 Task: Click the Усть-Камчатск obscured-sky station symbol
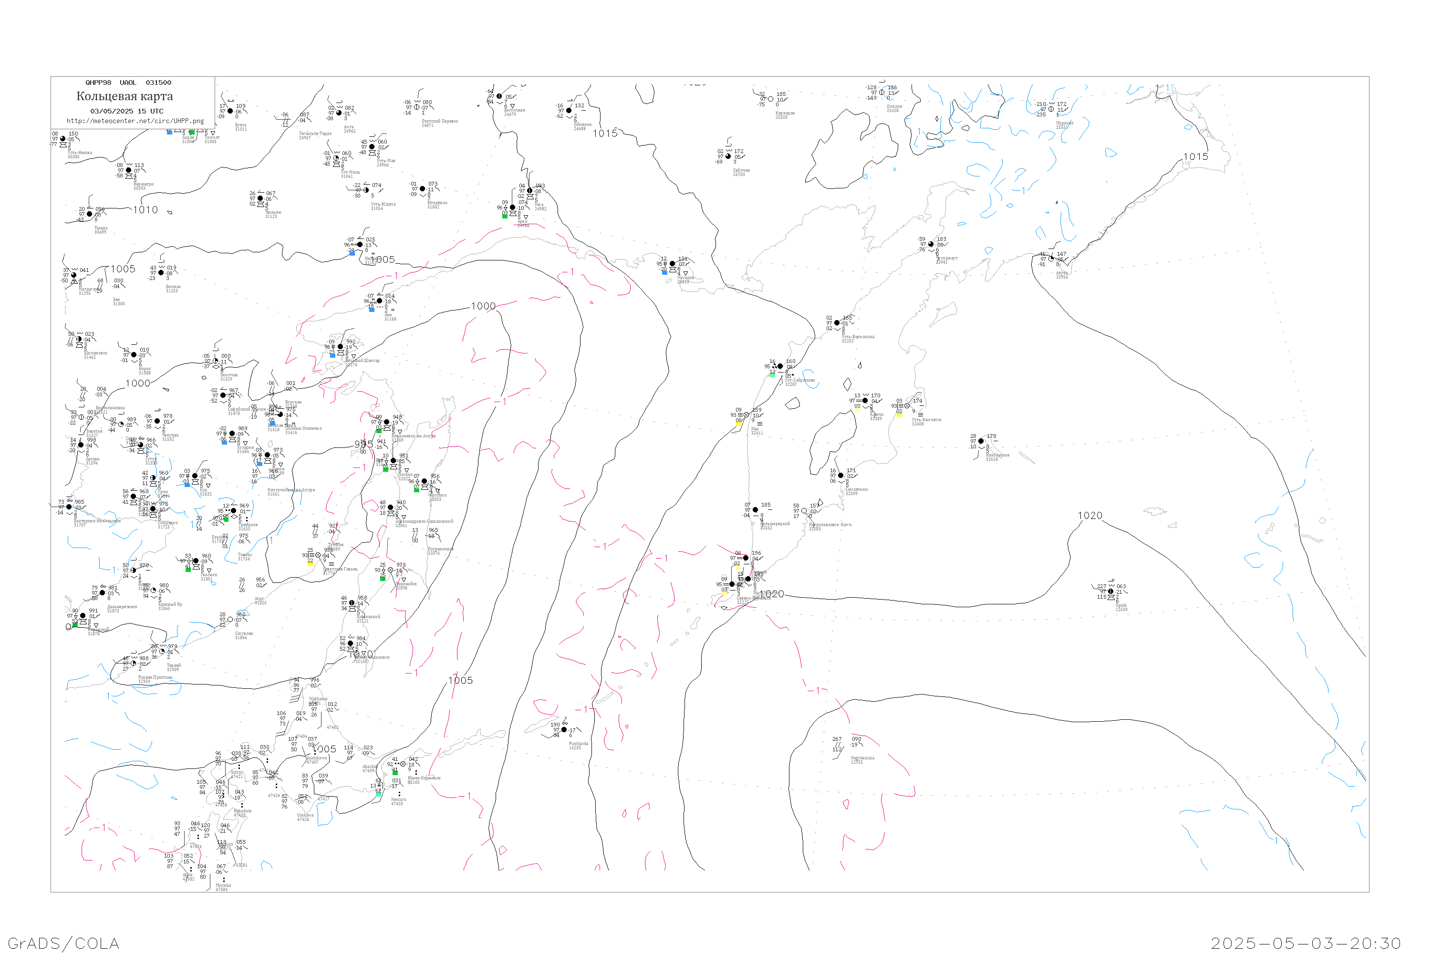[x=907, y=406]
